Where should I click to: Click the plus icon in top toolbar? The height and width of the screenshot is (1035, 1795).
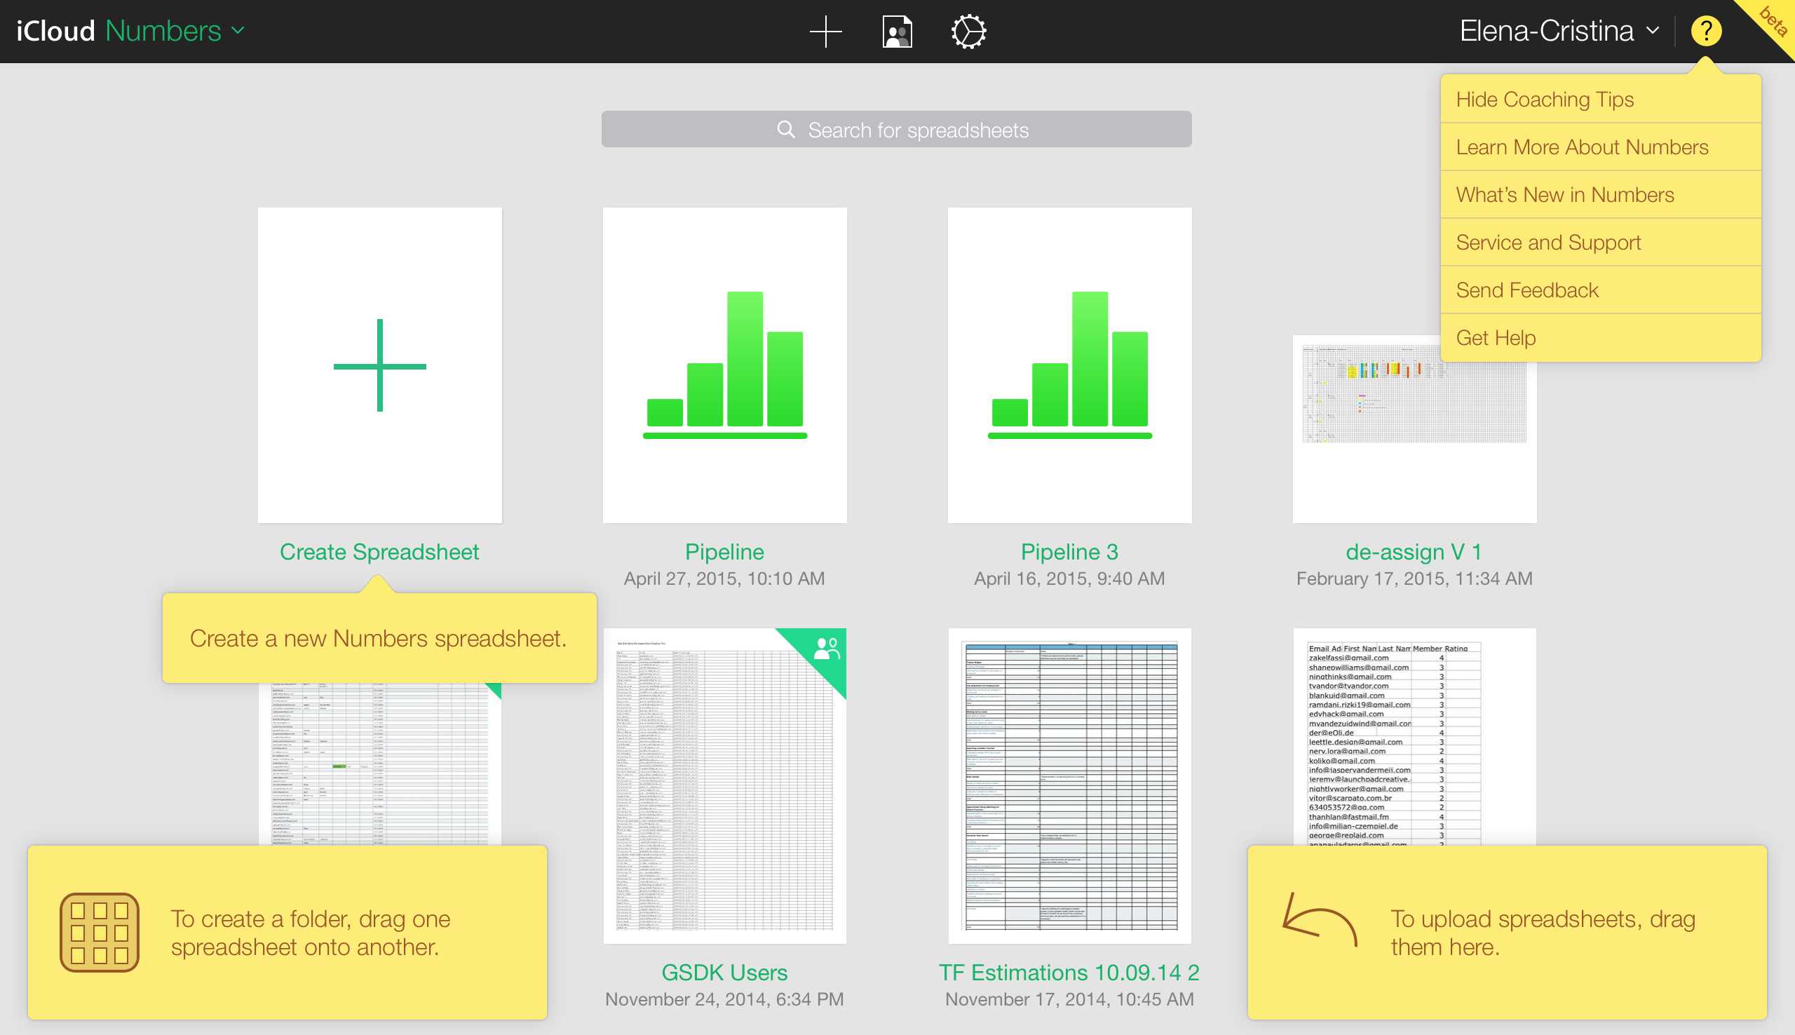point(826,32)
